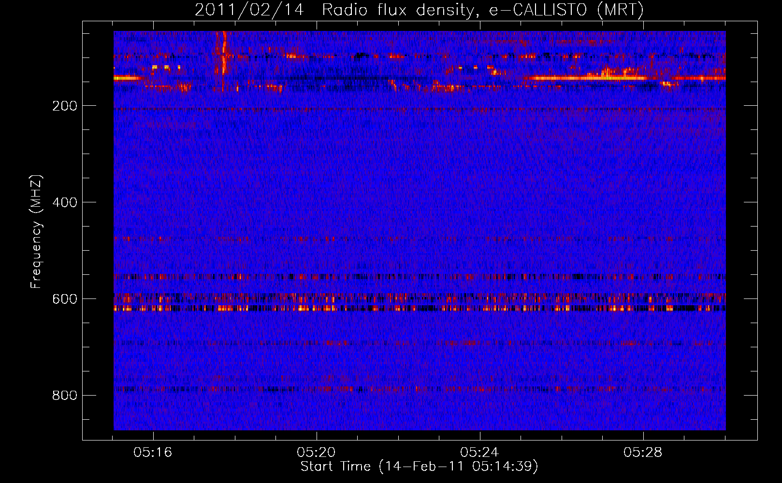The width and height of the screenshot is (782, 483).
Task: Click the 'Frequency (MHZ)' axis label
Action: (x=36, y=232)
